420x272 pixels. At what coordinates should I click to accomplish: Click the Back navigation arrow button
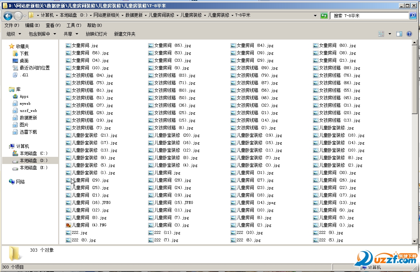coord(8,16)
